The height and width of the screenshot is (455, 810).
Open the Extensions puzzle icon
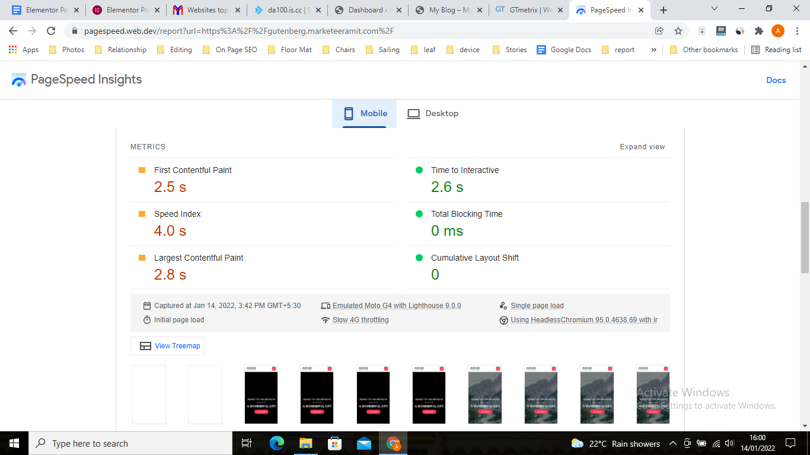point(759,31)
